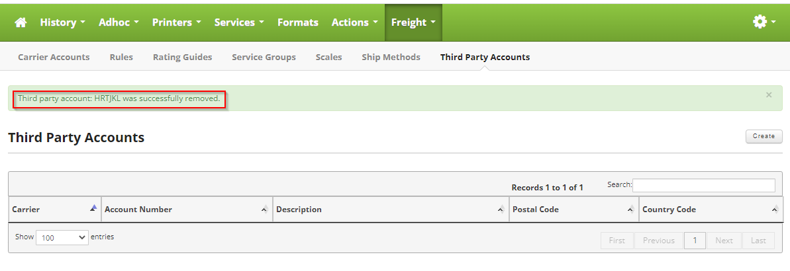
Task: Open the History dropdown menu
Action: [62, 22]
